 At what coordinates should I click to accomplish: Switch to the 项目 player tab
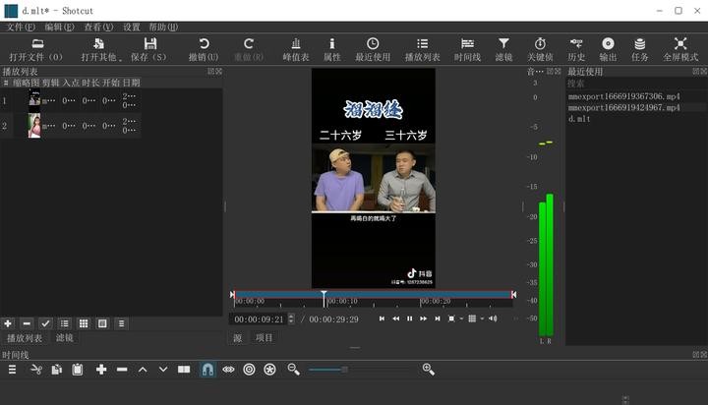point(264,338)
